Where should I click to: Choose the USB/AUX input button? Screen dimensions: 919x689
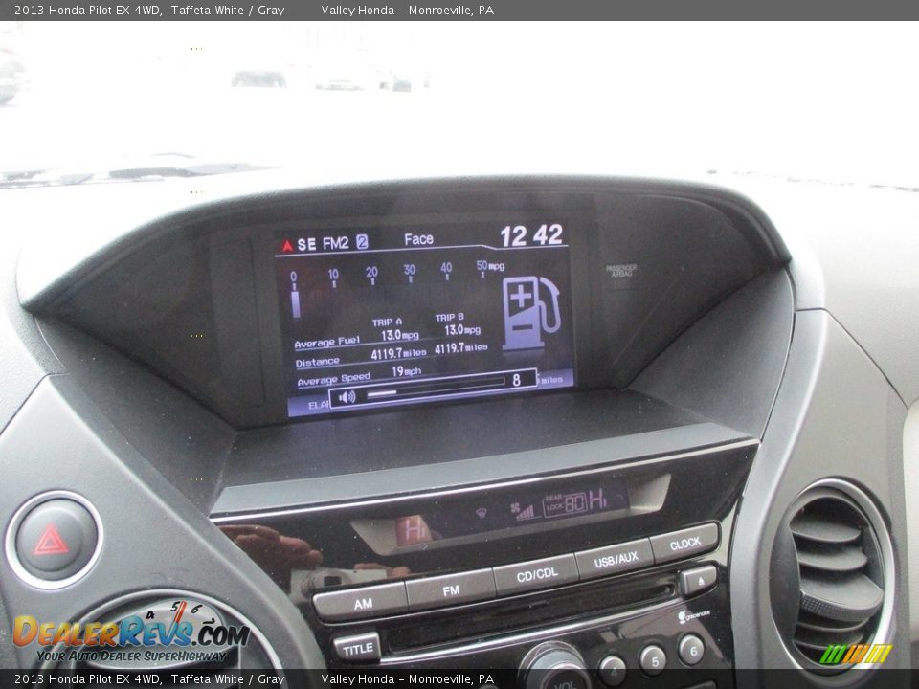616,560
